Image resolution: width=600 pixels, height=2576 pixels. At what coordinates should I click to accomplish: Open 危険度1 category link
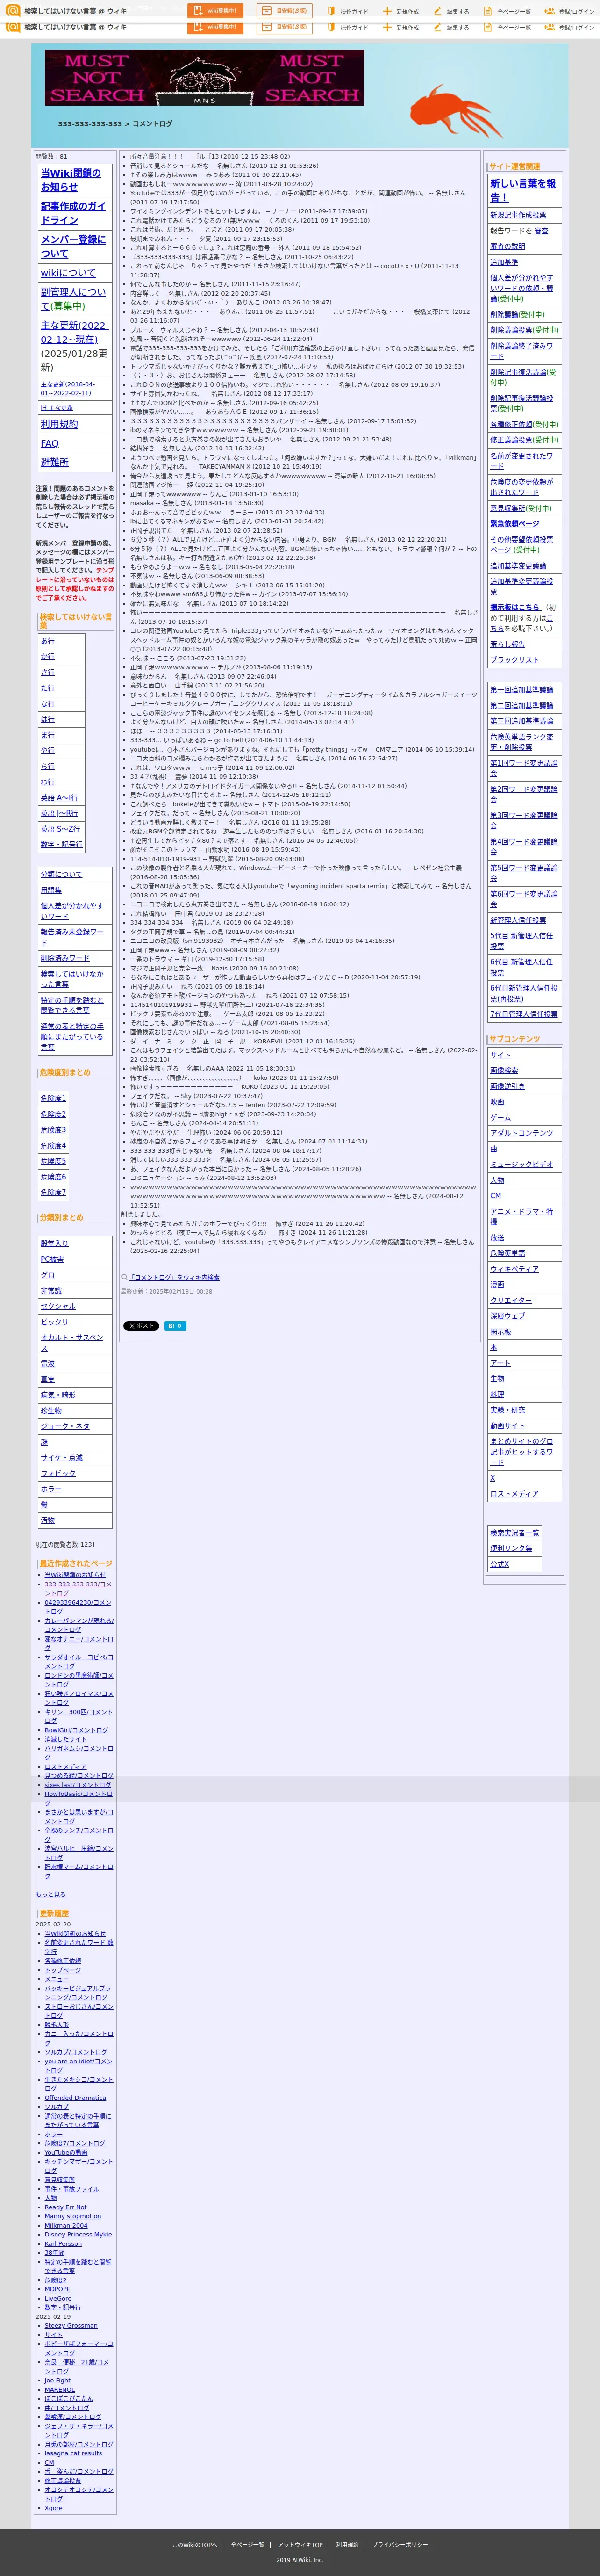tap(53, 1098)
